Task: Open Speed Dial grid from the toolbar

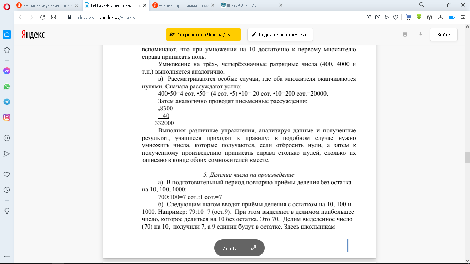Action: 53,17
